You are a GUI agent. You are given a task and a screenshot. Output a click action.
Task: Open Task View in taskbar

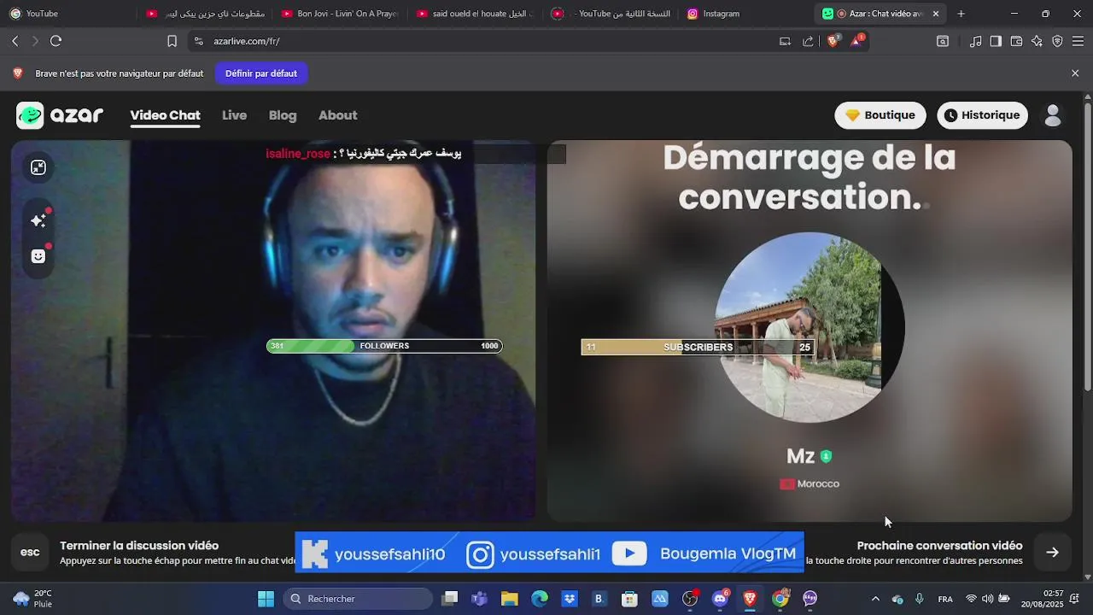(x=449, y=599)
